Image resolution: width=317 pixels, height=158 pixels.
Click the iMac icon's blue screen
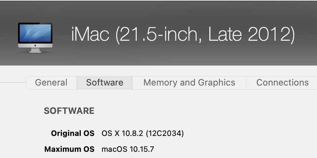tap(35, 33)
